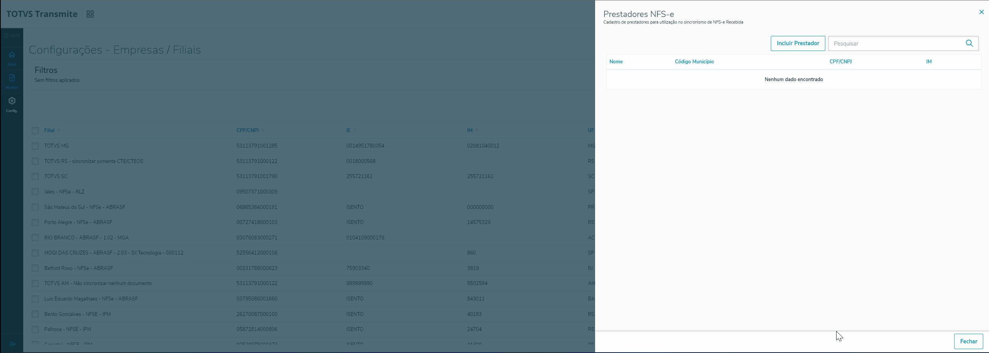Click IM value 02081040012

point(483,146)
